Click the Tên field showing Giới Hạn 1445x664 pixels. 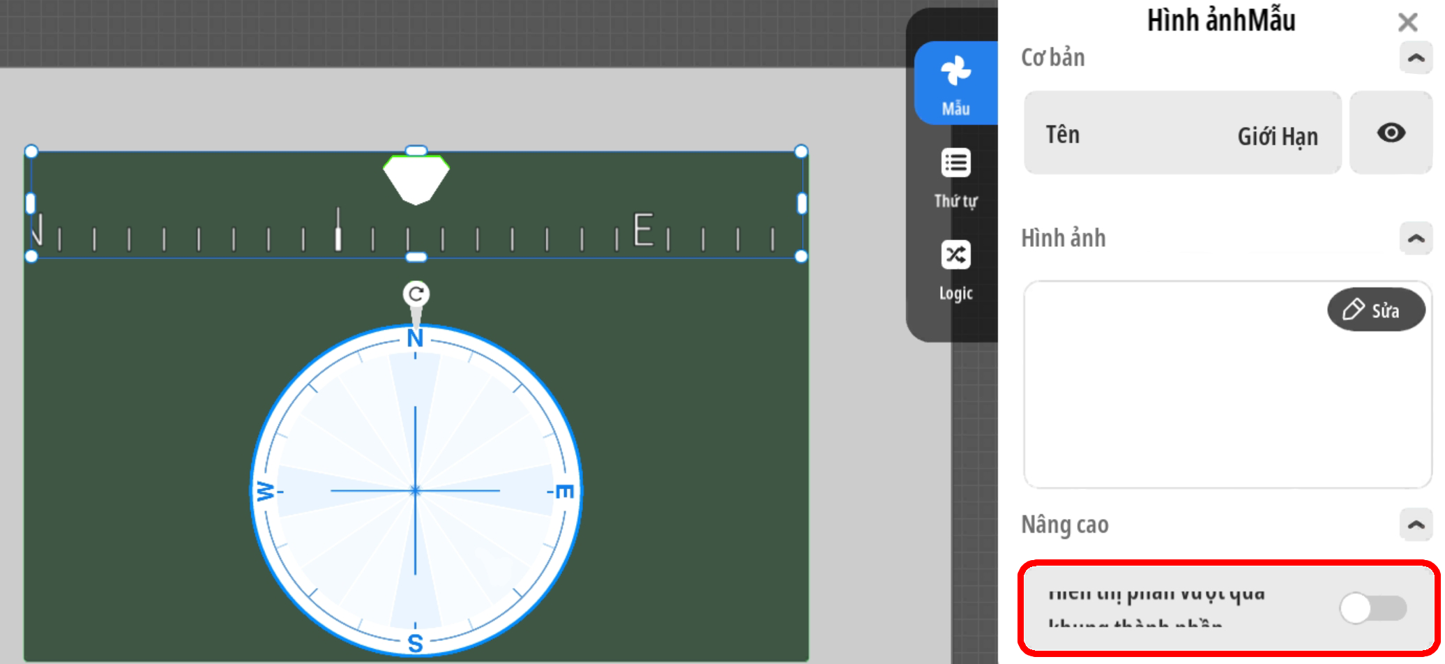(1182, 134)
